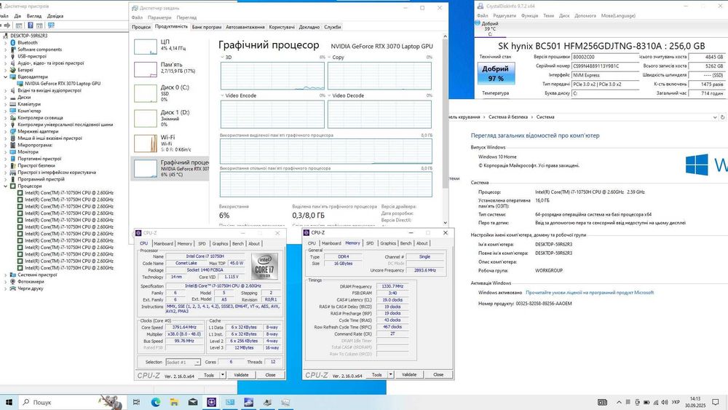Collapse the Процесори category
This screenshot has width=728, height=410.
pos(6,186)
